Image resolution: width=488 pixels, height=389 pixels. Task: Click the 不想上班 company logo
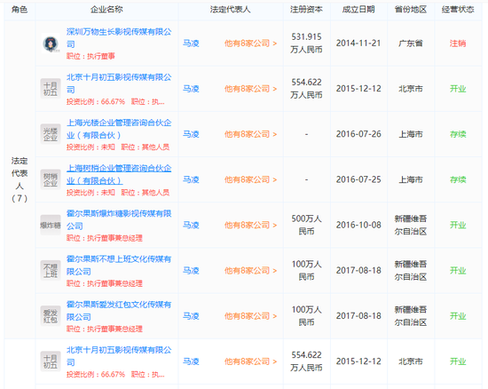[x=51, y=271]
